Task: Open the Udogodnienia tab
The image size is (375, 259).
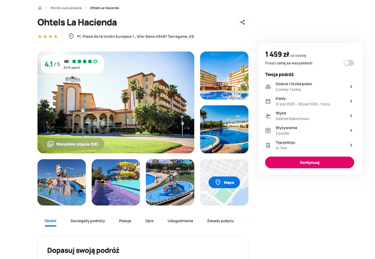Action: pos(180,221)
